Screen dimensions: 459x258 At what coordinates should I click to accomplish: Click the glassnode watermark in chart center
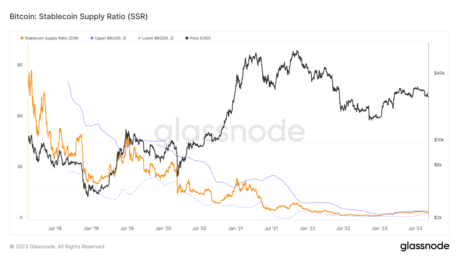coord(229,131)
